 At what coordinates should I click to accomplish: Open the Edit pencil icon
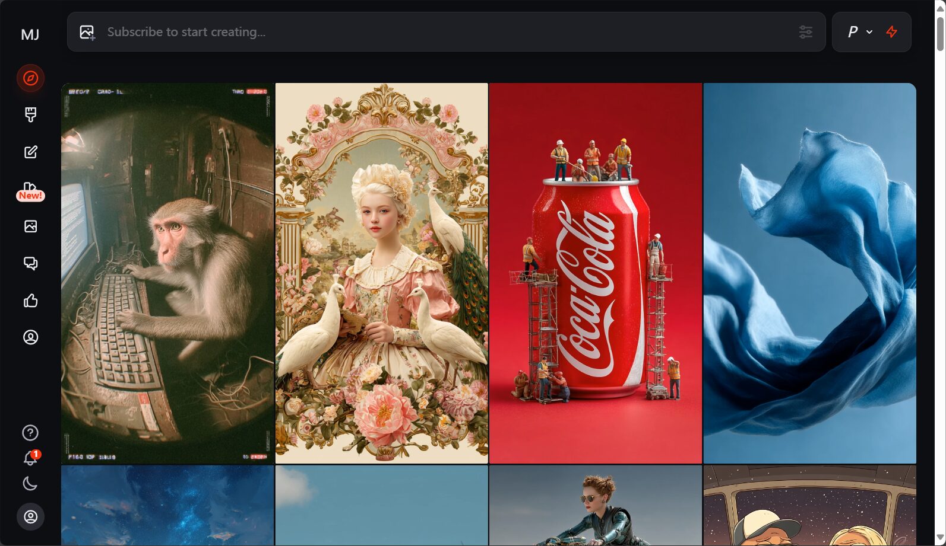click(x=30, y=152)
